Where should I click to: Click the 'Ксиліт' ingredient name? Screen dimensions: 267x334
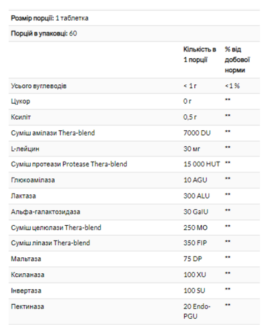(x=21, y=117)
